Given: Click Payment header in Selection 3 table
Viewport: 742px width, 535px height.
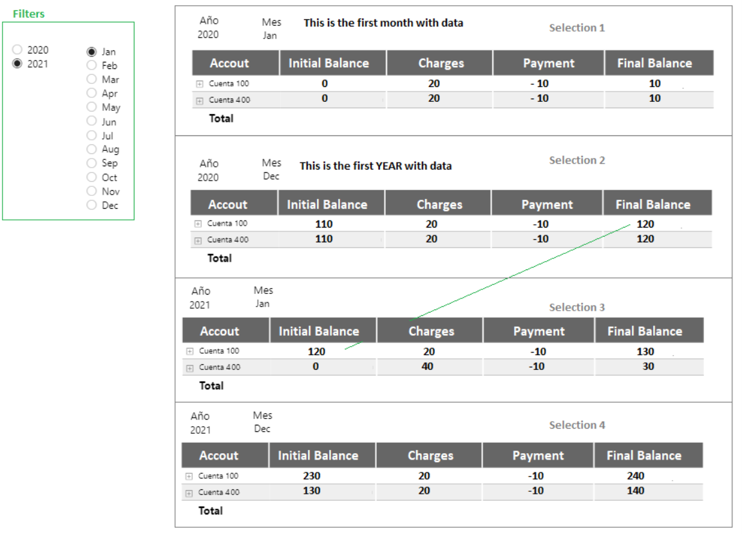Looking at the screenshot, I should (538, 331).
